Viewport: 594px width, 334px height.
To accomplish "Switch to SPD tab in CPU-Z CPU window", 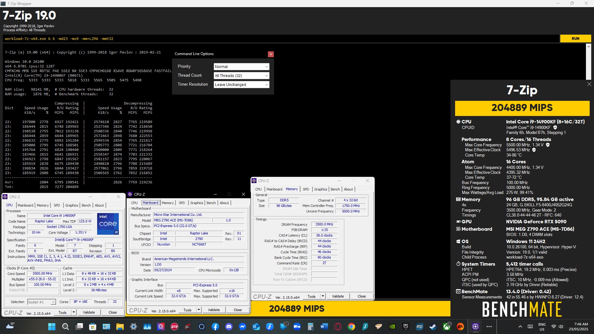I will coord(57,205).
